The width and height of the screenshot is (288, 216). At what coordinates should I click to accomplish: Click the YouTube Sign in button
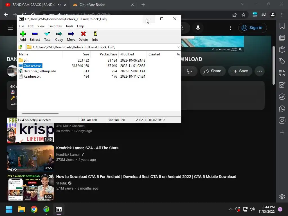coord(252,28)
